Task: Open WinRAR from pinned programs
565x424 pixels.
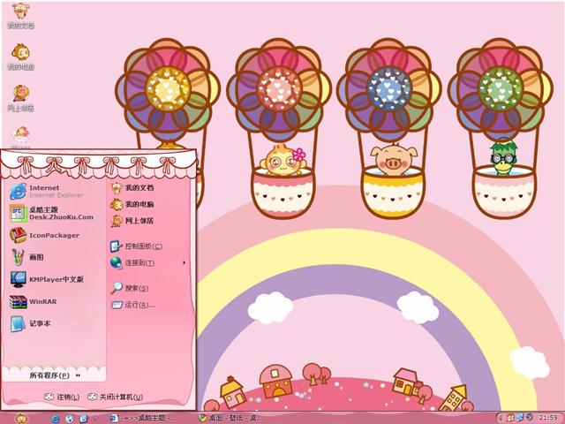Action: pos(34,301)
